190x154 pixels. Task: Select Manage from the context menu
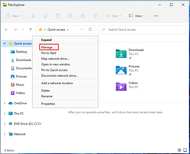(x=47, y=47)
